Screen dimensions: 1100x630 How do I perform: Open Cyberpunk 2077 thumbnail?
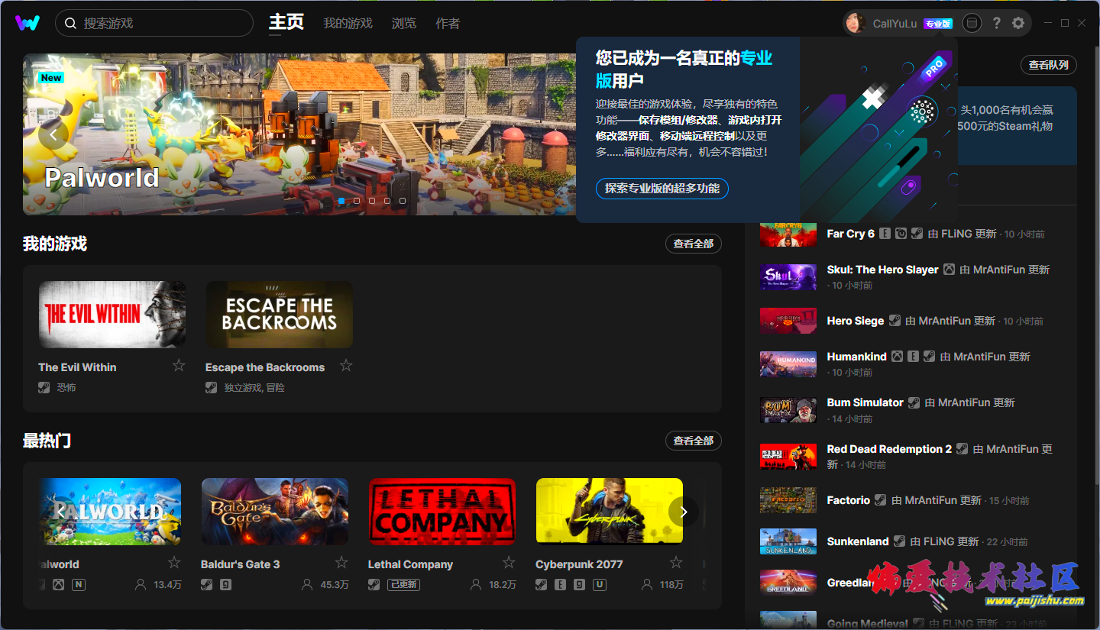(610, 512)
